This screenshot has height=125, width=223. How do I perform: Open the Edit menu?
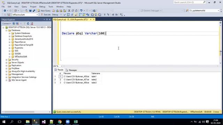point(9,7)
